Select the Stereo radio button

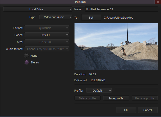(x=27, y=62)
